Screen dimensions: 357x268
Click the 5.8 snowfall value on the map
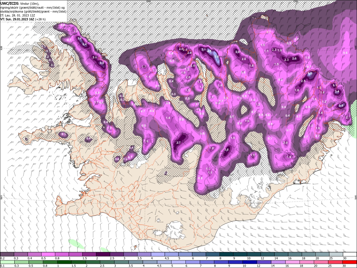216,56
